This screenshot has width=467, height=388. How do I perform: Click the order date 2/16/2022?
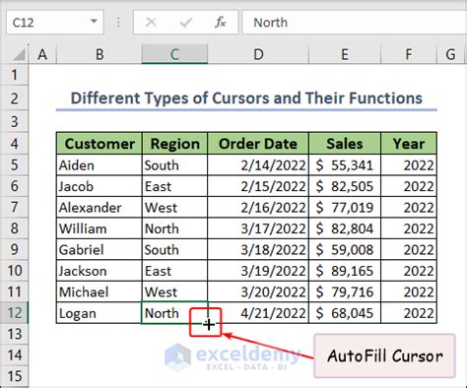pos(258,207)
